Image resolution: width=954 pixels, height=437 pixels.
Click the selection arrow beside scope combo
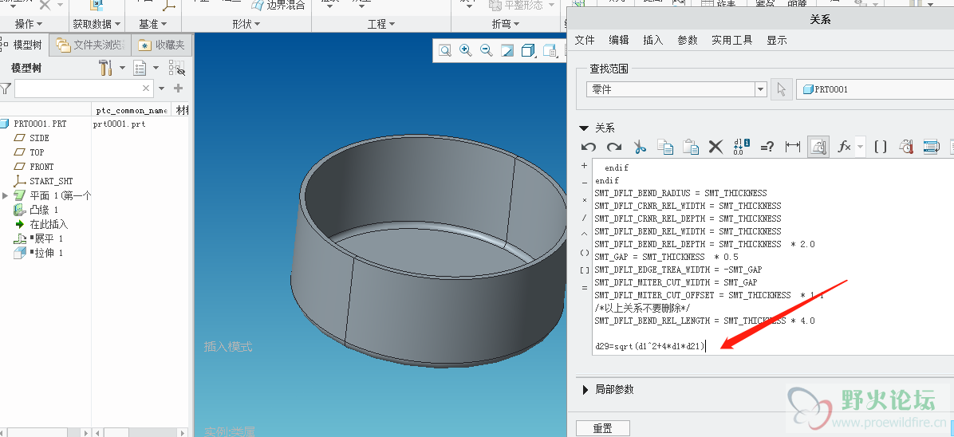click(x=781, y=89)
